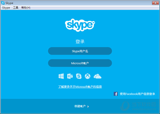Click the arrow next to 创建帐户
This screenshot has width=160, height=114.
pyautogui.click(x=88, y=107)
